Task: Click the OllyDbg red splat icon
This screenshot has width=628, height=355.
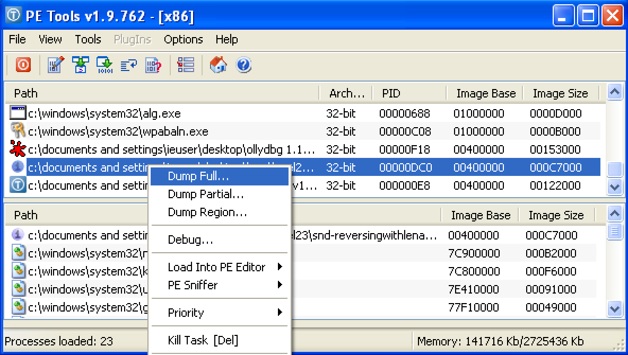Action: [18, 149]
